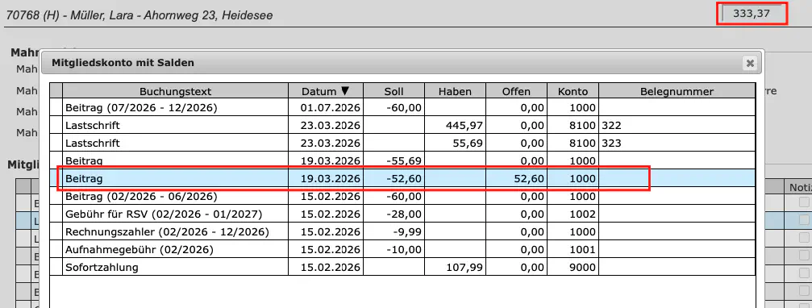This screenshot has height=308, width=812.
Task: Select the Lastschrift entry with Belegnummer 323
Action: tap(402, 143)
